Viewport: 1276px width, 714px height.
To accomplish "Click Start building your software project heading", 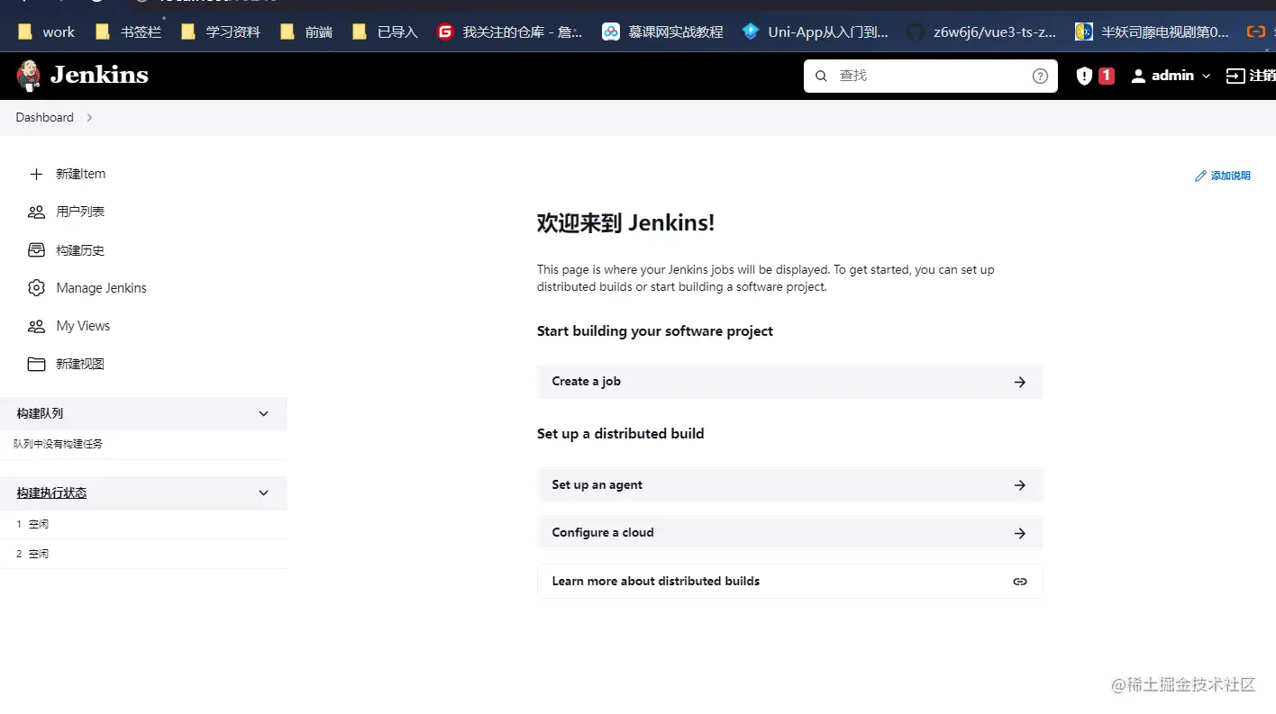I will coord(655,331).
